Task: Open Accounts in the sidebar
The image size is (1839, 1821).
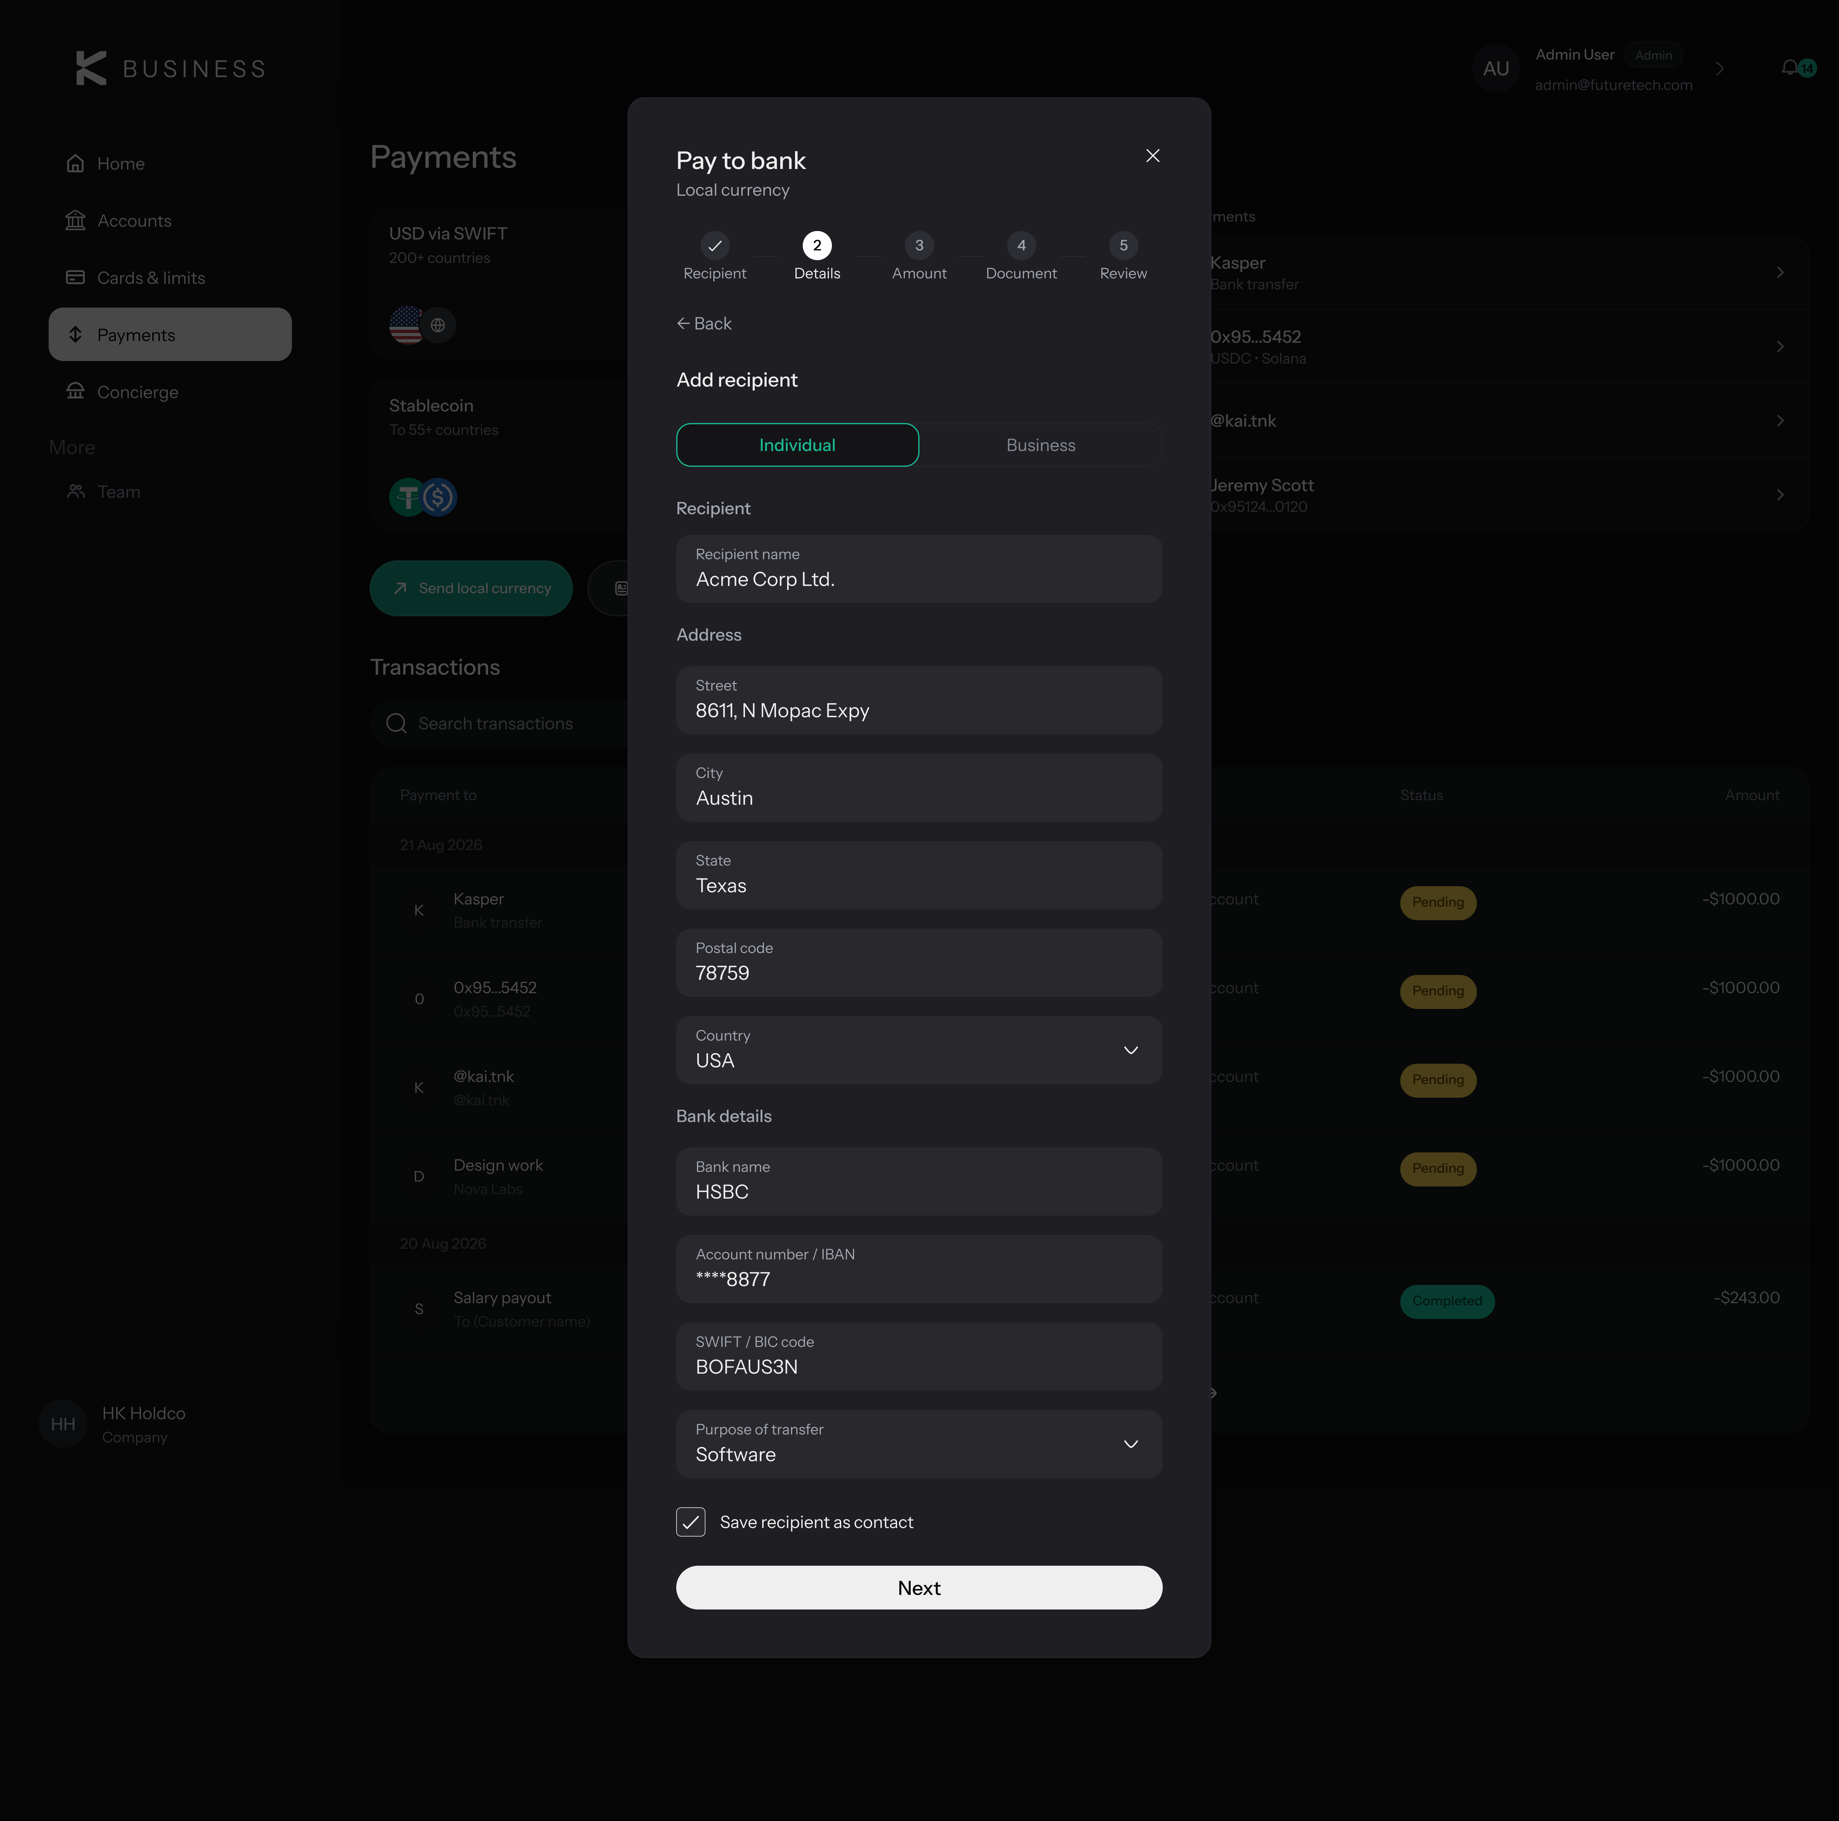Action: (x=170, y=221)
